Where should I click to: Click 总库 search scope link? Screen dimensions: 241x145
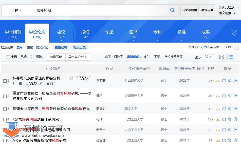(19, 47)
